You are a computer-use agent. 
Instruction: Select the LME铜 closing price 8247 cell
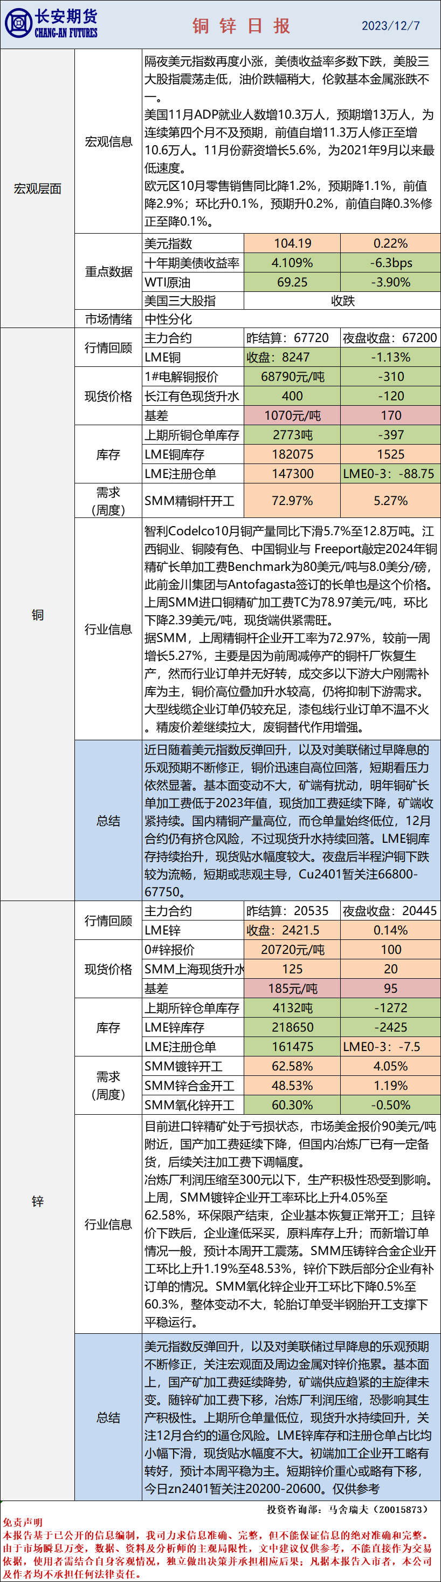[292, 357]
